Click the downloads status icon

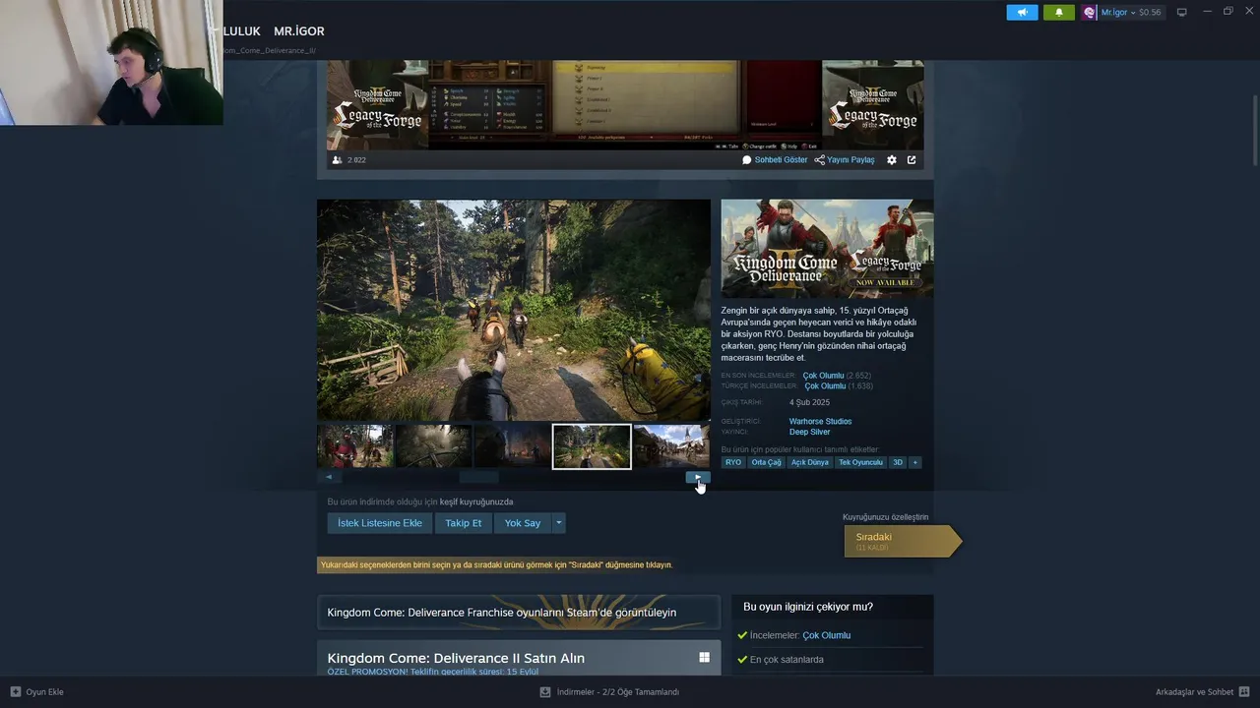[545, 692]
